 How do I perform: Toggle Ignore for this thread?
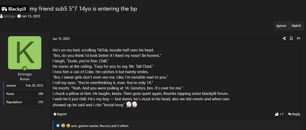tap(281, 26)
